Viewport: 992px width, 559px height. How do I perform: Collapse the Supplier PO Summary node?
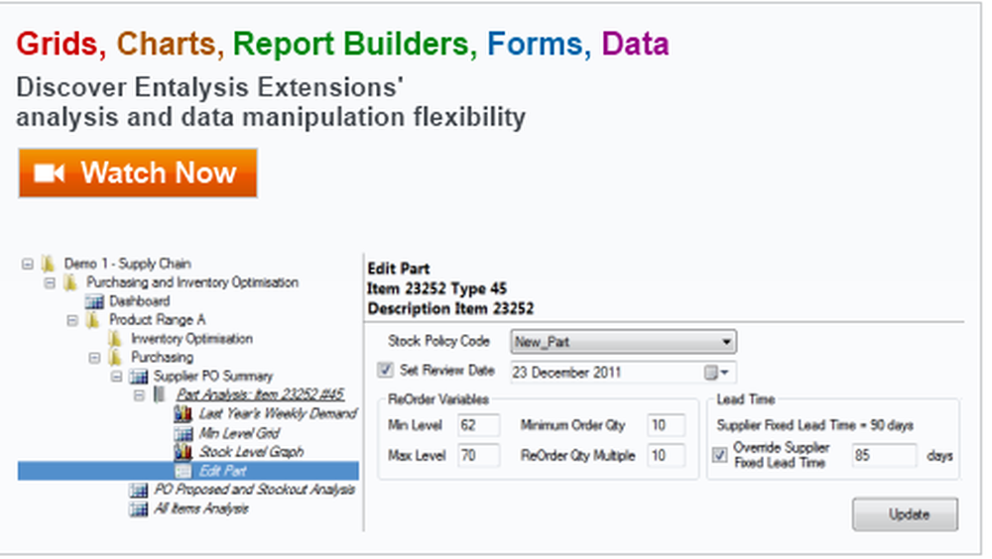point(116,377)
